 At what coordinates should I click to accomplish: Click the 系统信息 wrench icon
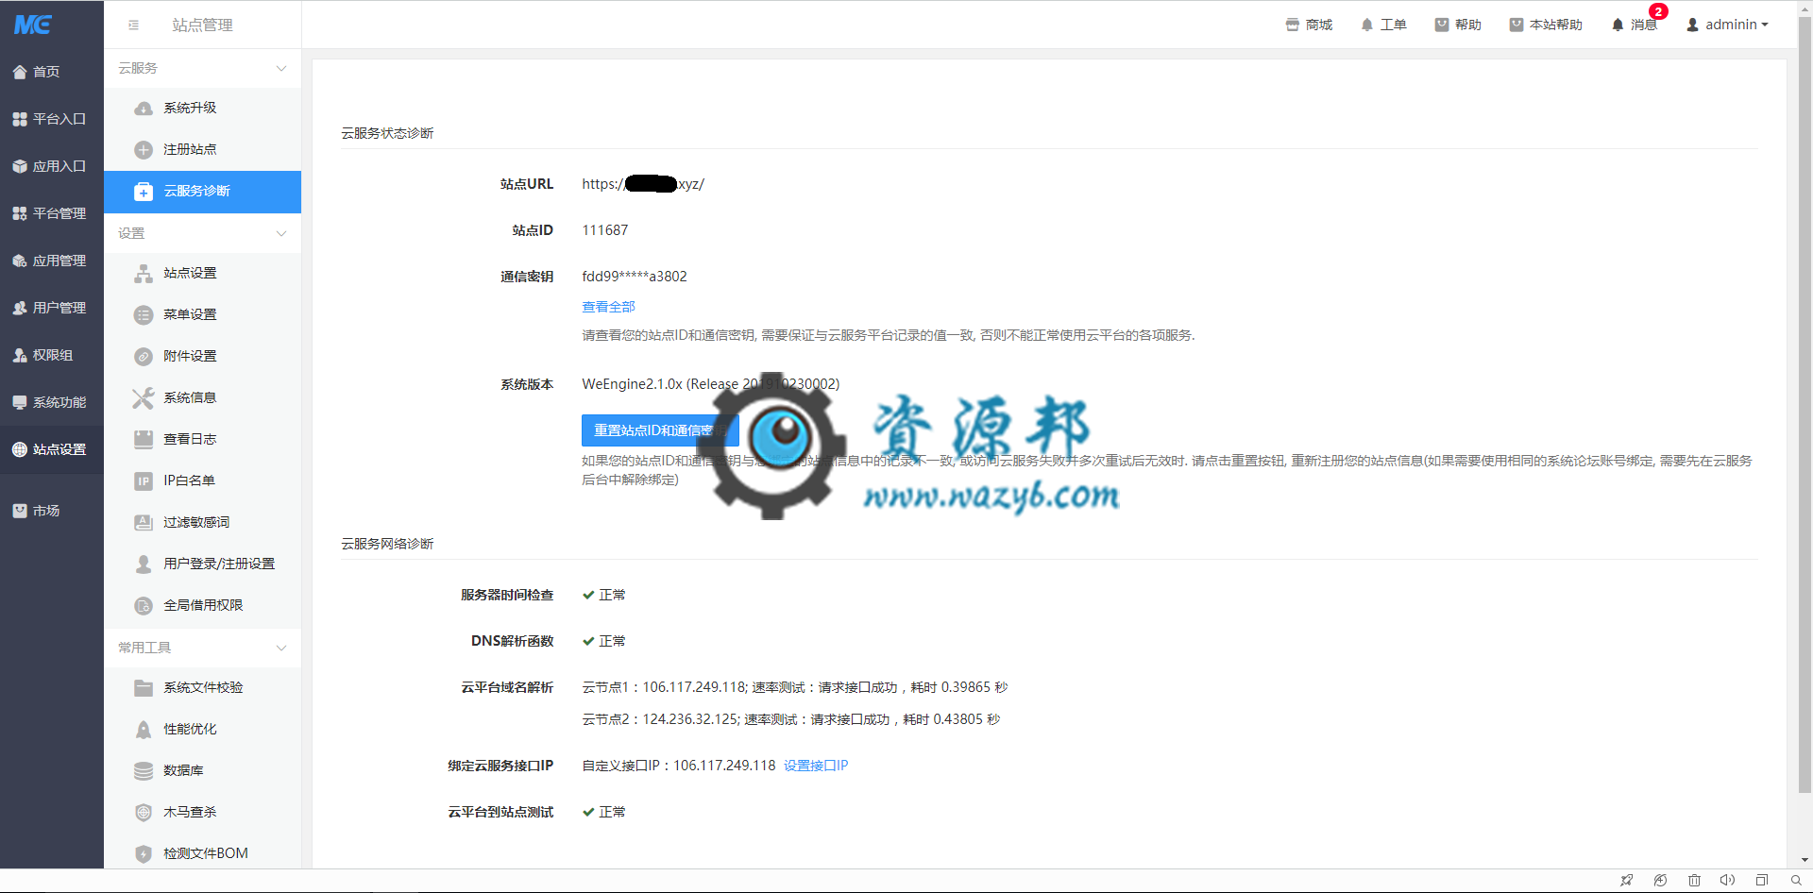point(144,398)
